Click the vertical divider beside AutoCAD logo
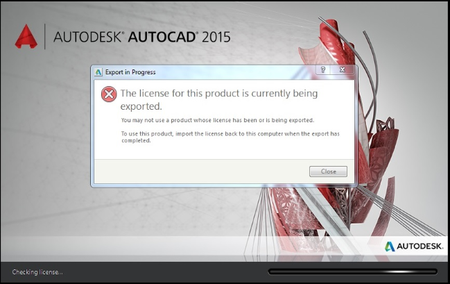 [x=45, y=37]
